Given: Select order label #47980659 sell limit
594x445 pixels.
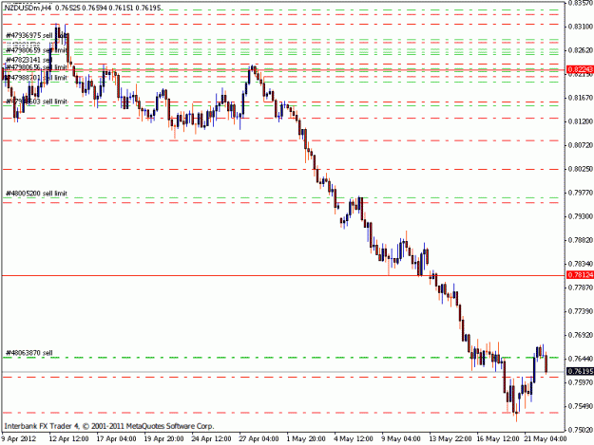Looking at the screenshot, I should [36, 50].
